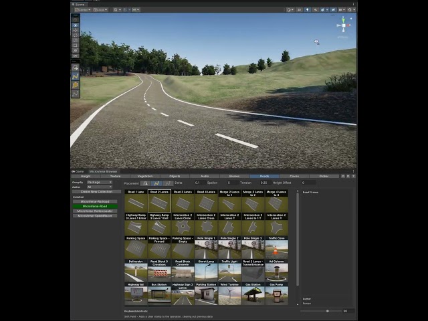Open the Vegetation category tab
The width and height of the screenshot is (428, 321).
[x=145, y=177]
